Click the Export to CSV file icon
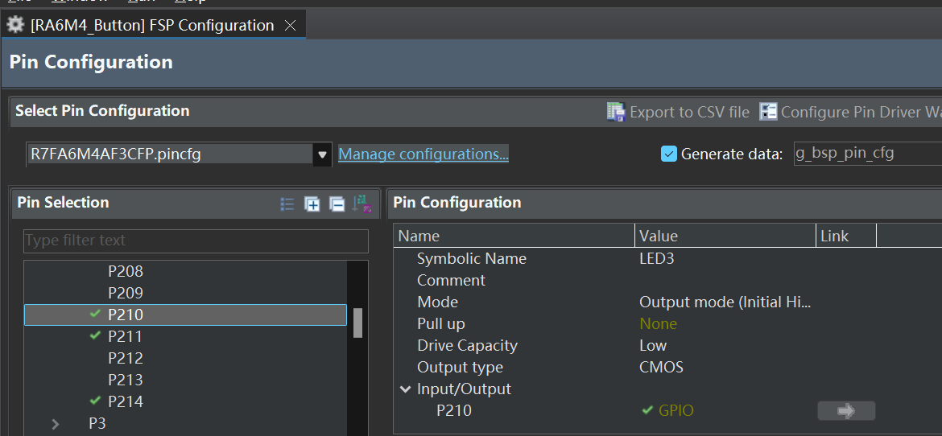942x436 pixels. coord(616,112)
